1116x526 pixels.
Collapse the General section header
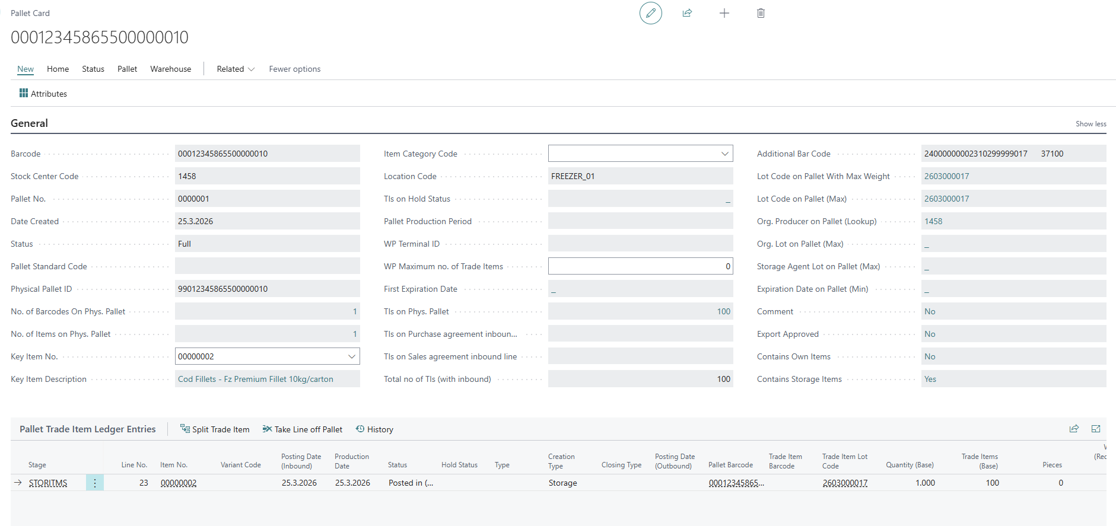29,123
